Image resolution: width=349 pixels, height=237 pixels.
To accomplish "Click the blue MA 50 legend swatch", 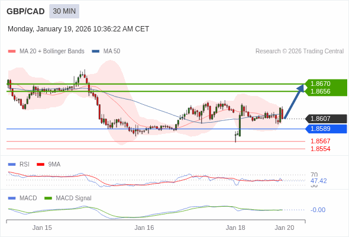I will [x=96, y=52].
